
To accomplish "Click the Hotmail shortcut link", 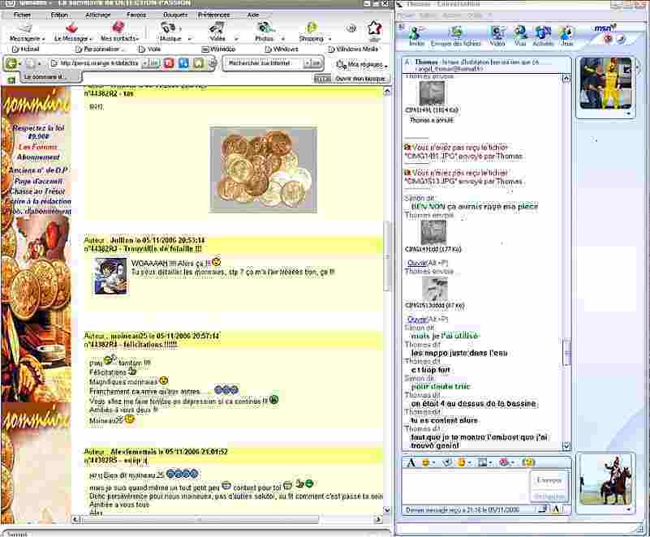I will [26, 49].
